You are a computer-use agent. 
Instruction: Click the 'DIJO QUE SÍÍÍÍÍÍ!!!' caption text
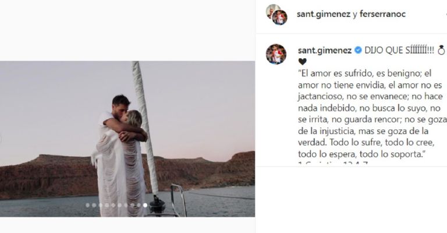click(x=399, y=51)
